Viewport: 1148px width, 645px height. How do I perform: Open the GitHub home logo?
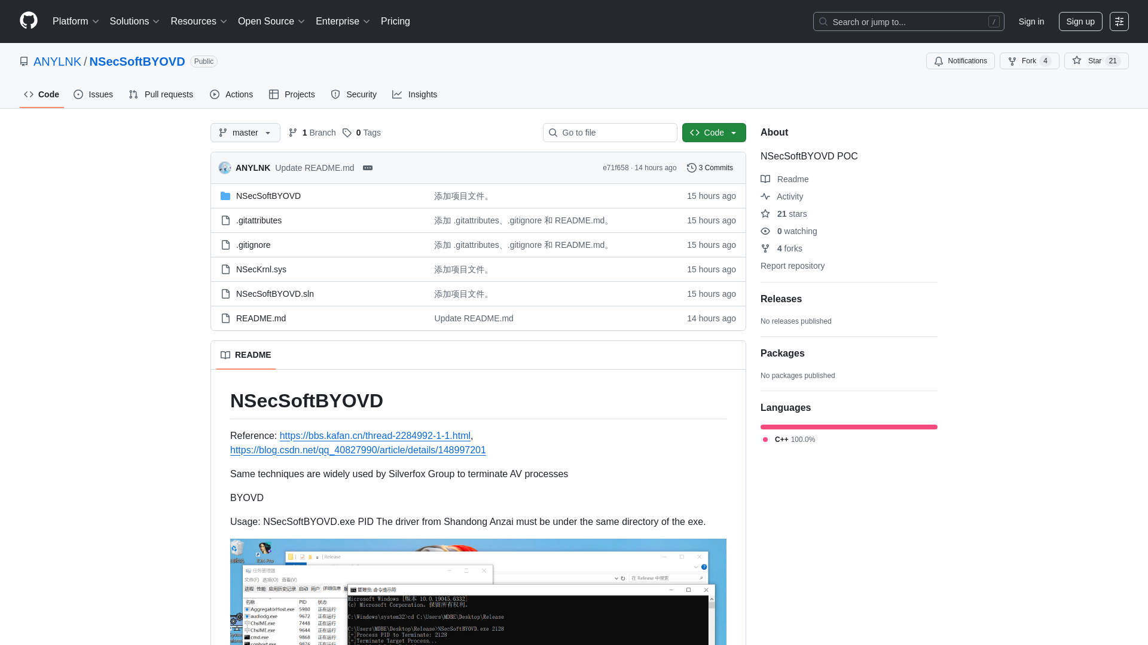(x=29, y=21)
